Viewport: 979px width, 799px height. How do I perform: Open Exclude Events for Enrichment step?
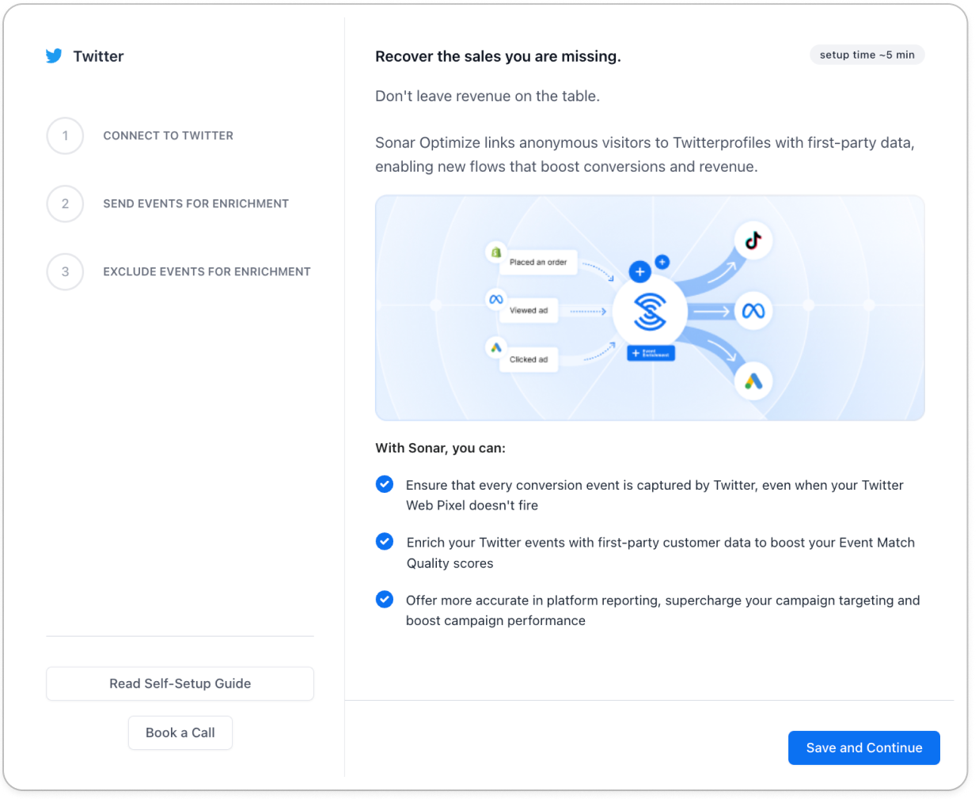coord(207,272)
